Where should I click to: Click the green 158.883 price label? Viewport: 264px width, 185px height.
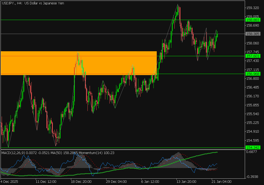coord(252,20)
